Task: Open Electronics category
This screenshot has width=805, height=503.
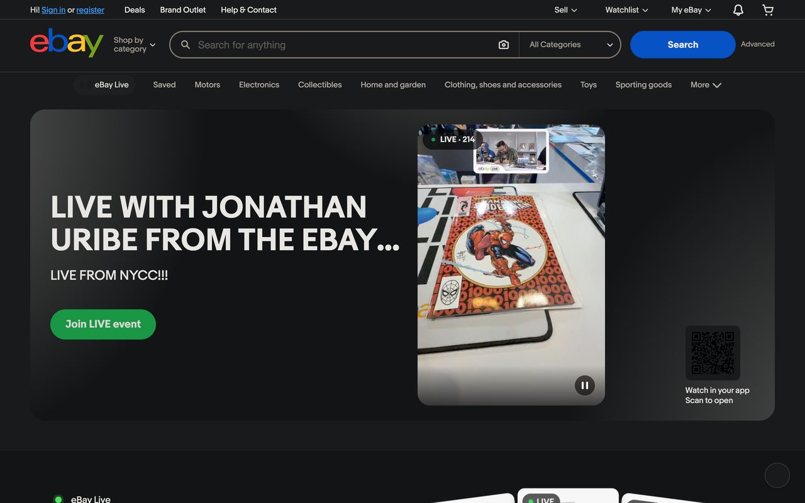Action: tap(259, 85)
